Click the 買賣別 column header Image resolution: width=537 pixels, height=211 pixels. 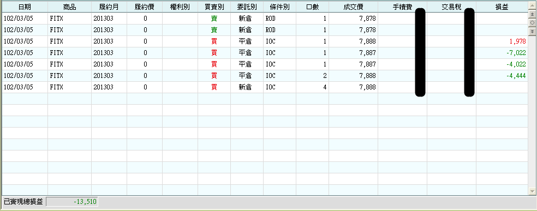click(x=214, y=7)
